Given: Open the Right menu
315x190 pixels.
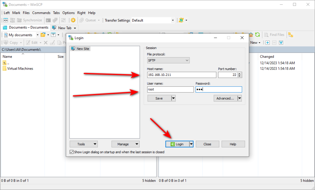Looking at the screenshot, I should click(x=81, y=13).
